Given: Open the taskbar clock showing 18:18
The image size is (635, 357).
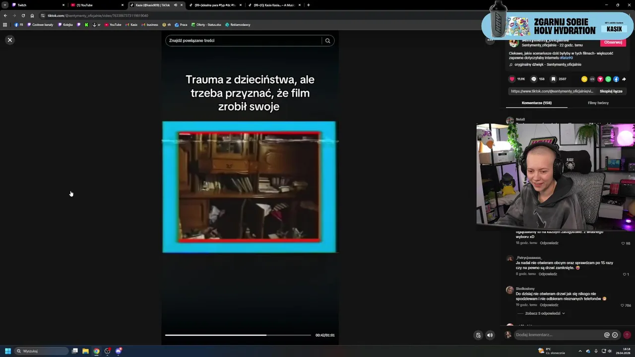Looking at the screenshot, I should pyautogui.click(x=624, y=351).
